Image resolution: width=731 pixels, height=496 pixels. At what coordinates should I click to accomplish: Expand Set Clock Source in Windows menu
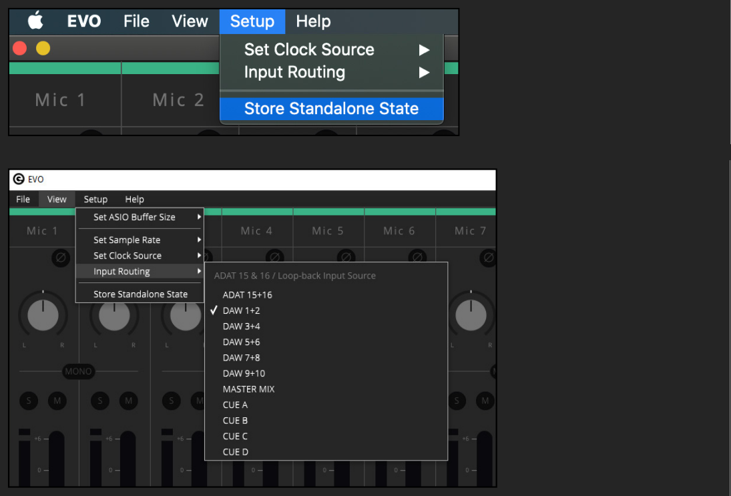click(x=140, y=256)
